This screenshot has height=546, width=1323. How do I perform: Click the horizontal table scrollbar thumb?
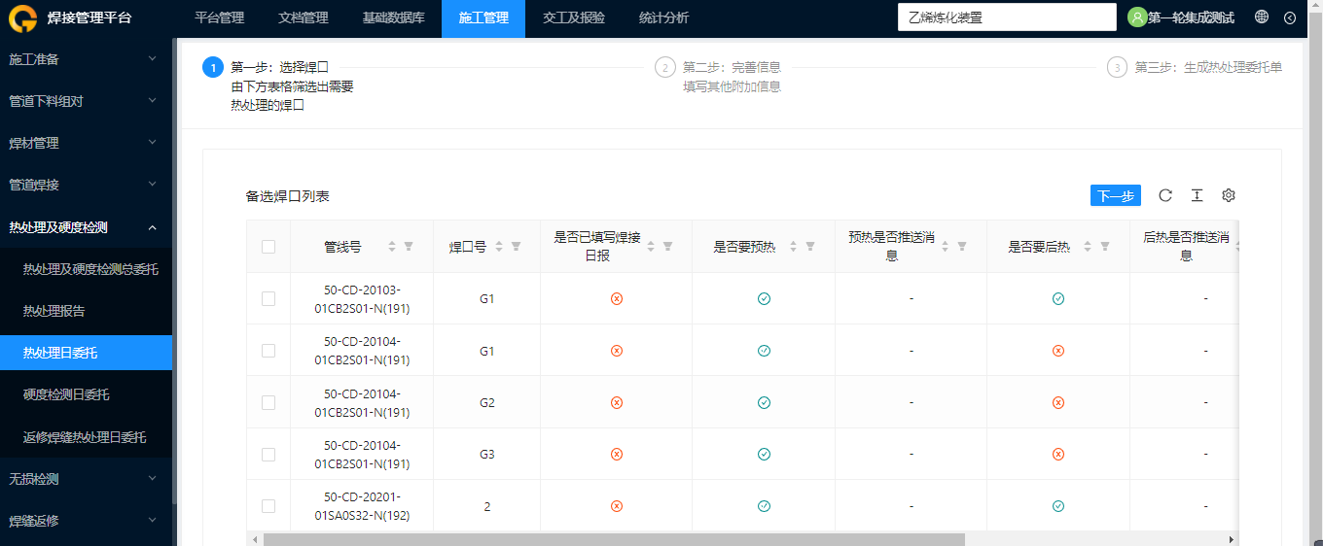[x=613, y=539]
